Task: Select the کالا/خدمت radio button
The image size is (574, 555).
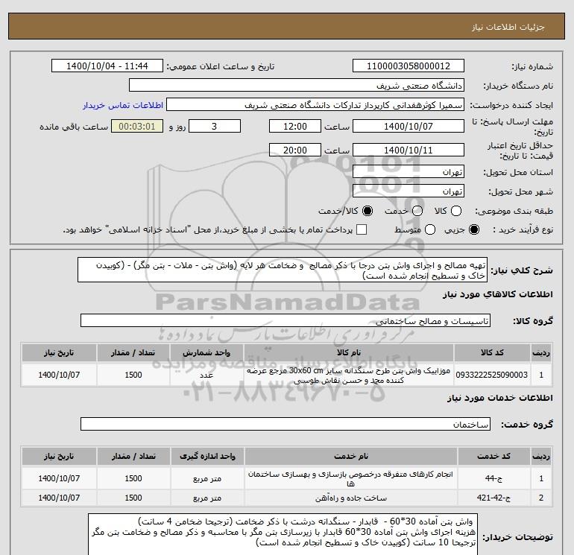Action: [368, 211]
